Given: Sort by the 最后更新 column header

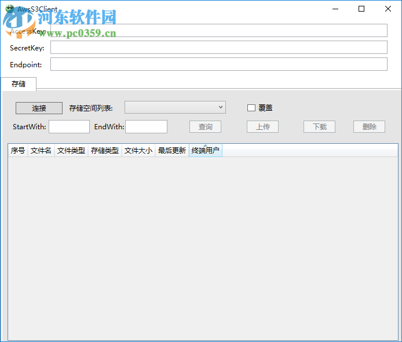Looking at the screenshot, I should click(172, 150).
